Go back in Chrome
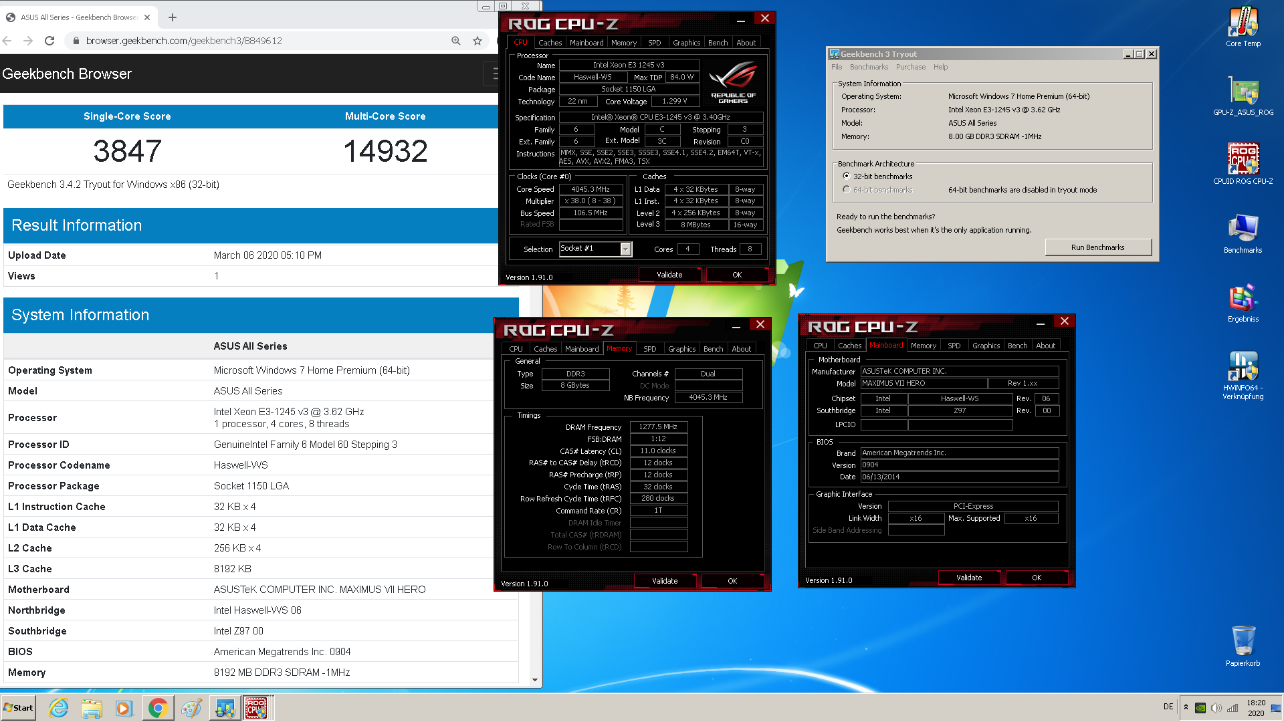Image resolution: width=1284 pixels, height=722 pixels. 7,41
